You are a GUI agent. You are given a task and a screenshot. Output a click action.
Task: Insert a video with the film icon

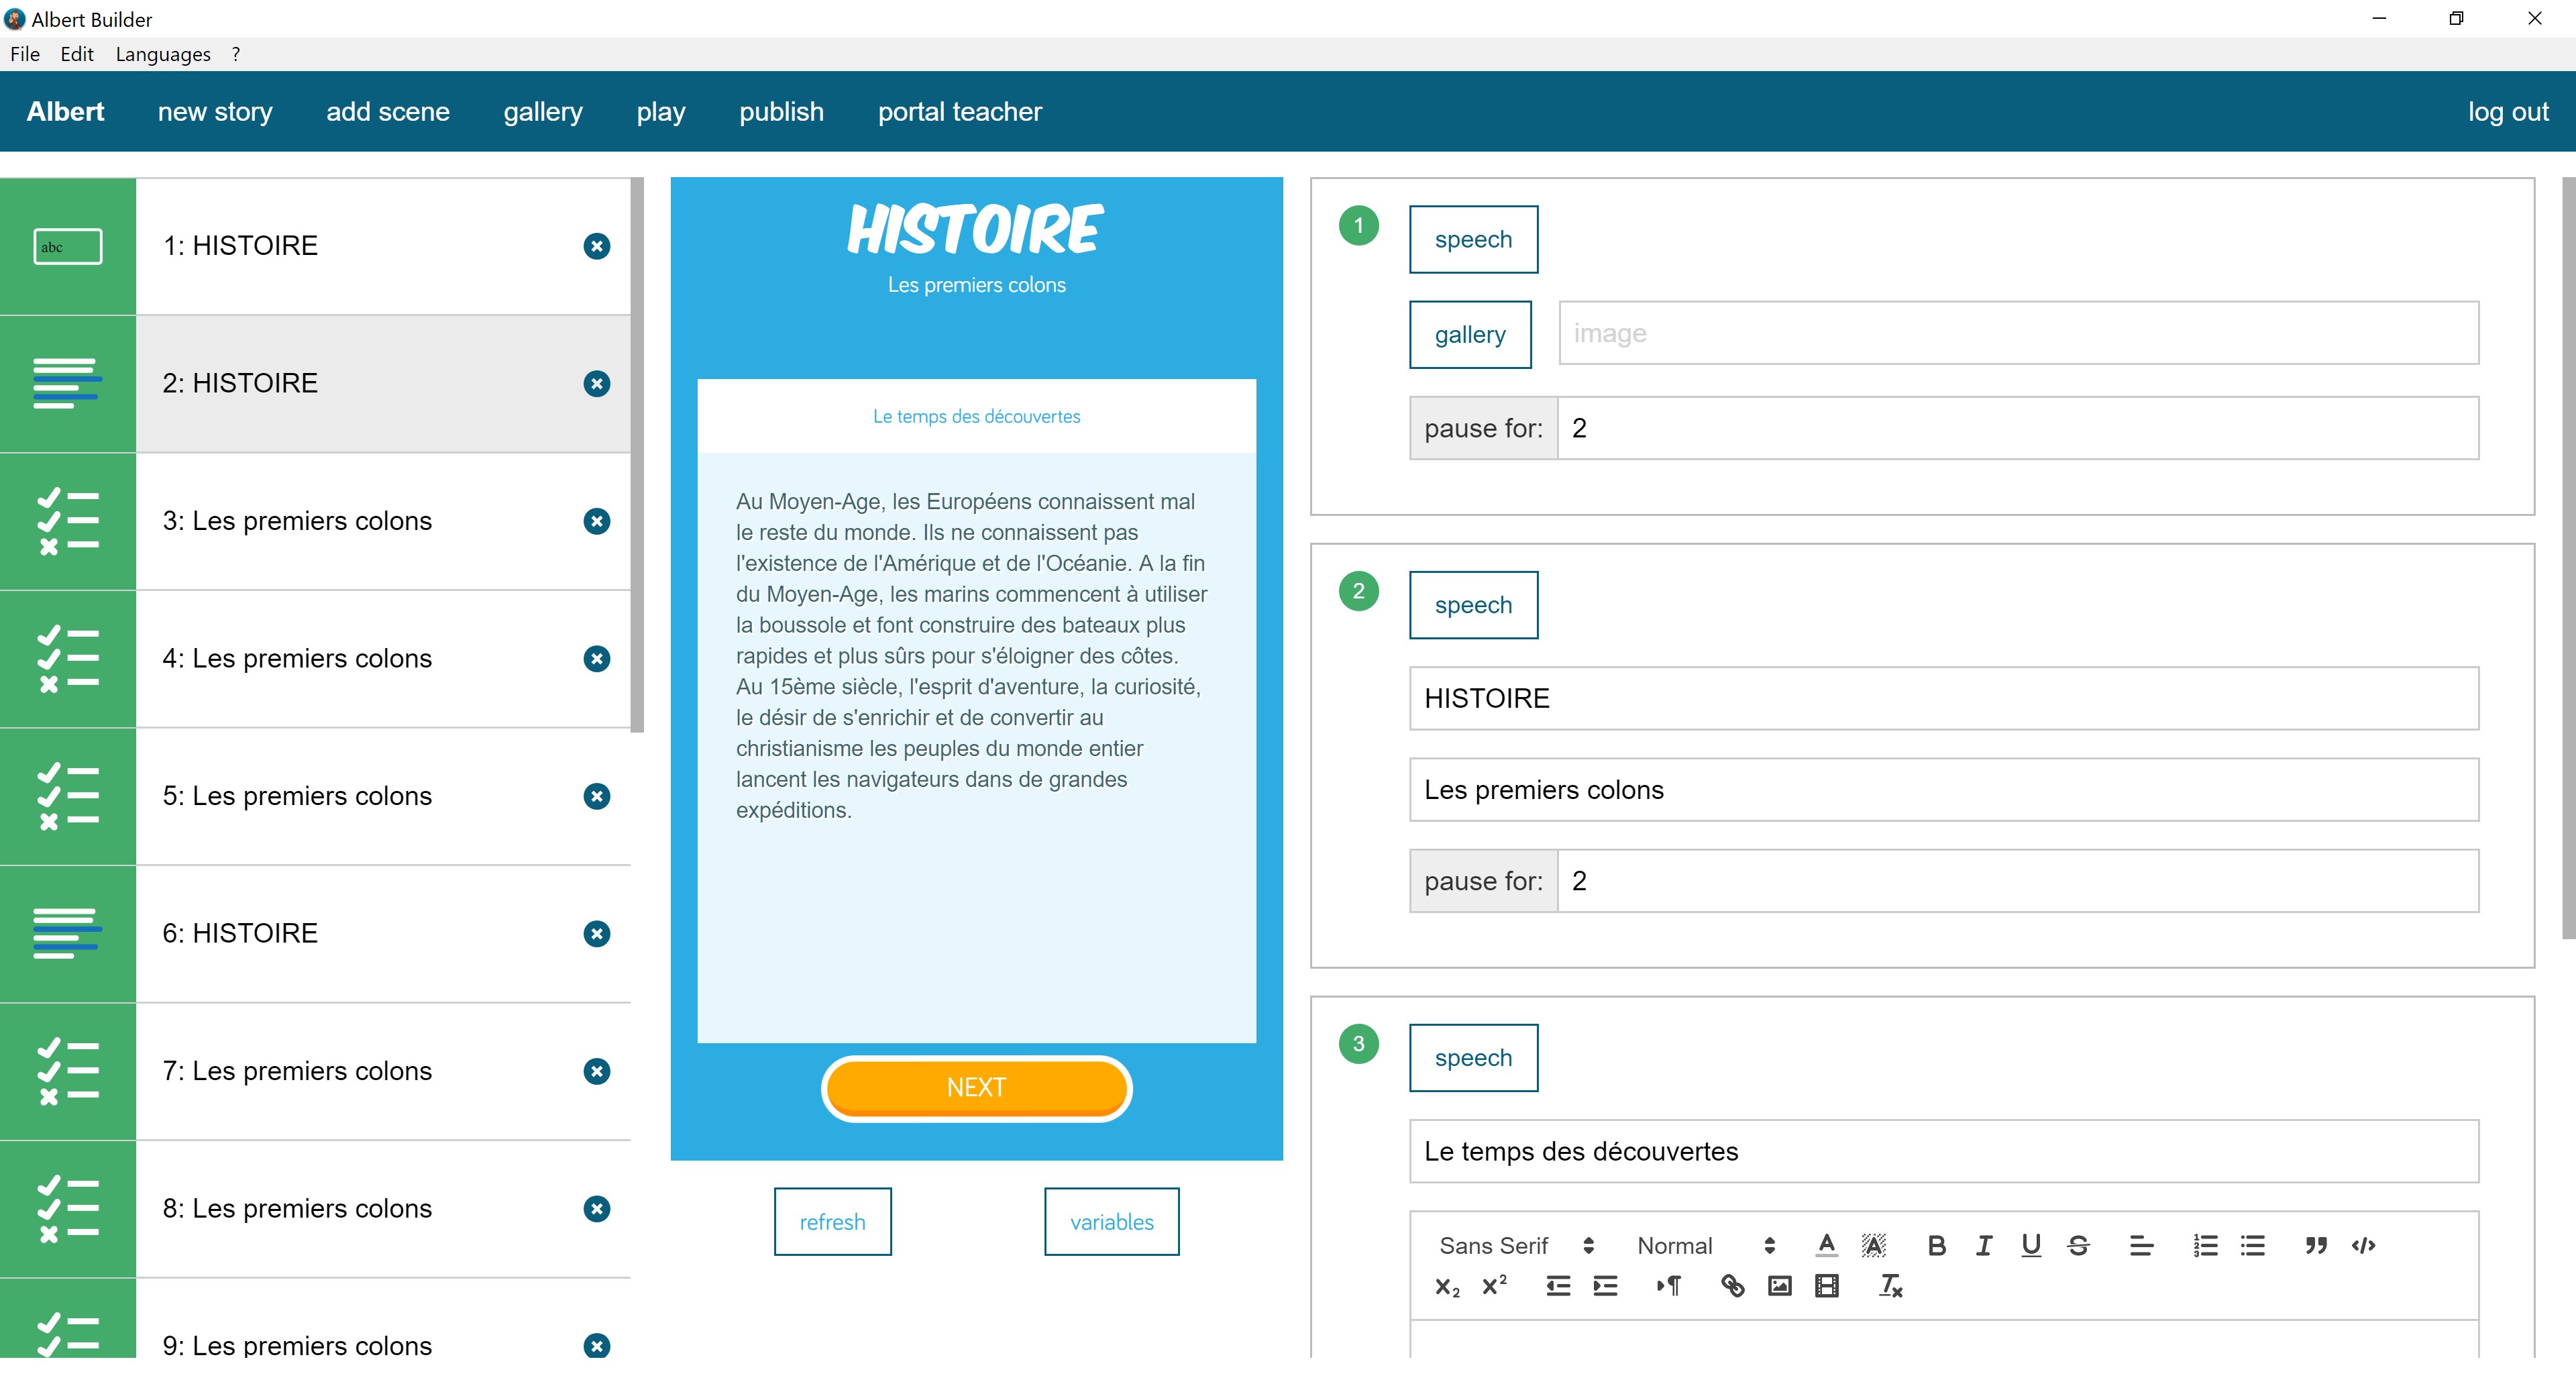(1826, 1286)
